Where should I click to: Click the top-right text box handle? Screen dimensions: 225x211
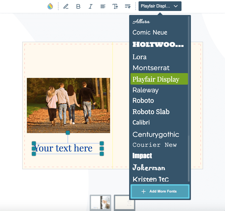[102, 143]
